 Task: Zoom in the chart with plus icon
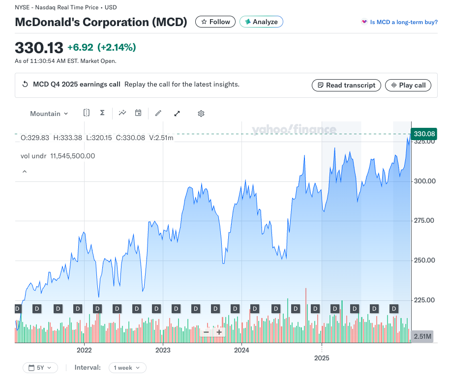pyautogui.click(x=219, y=332)
